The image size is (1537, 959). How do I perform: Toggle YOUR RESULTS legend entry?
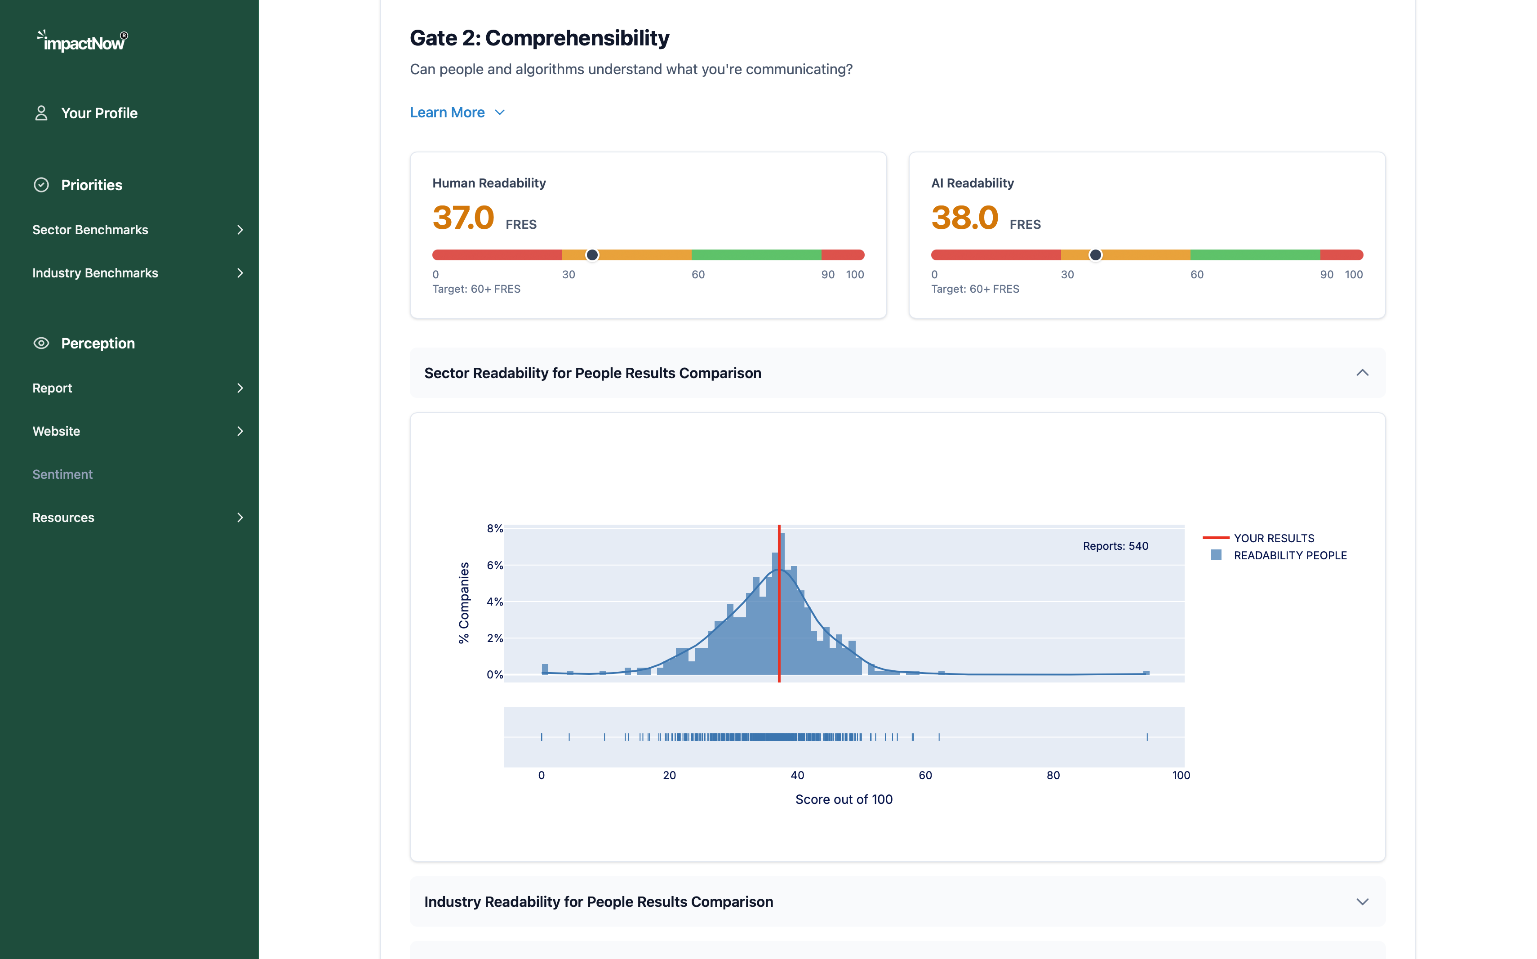[x=1259, y=538]
